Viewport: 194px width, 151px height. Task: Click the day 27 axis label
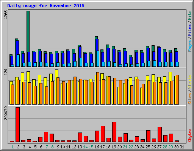[159, 147]
